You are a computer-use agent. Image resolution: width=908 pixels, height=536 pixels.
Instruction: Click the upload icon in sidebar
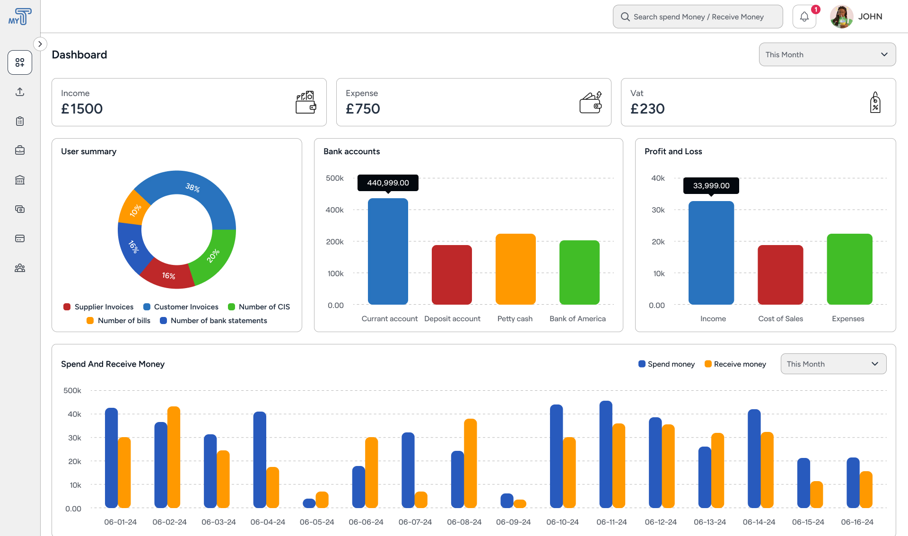coord(20,92)
